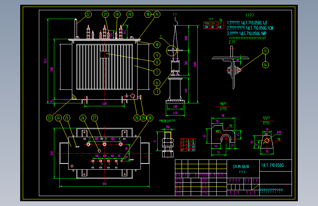The image size is (318, 206).
Task: Click balloon number 18
Action: [x=148, y=14]
